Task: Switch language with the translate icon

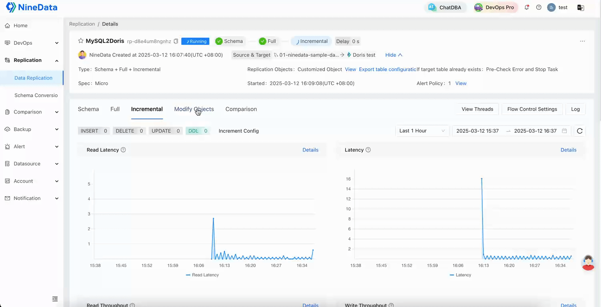Action: point(581,7)
